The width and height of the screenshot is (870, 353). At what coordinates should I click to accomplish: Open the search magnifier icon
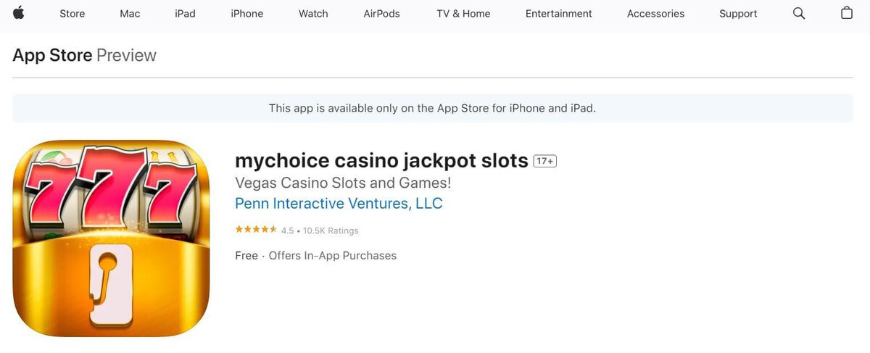799,13
